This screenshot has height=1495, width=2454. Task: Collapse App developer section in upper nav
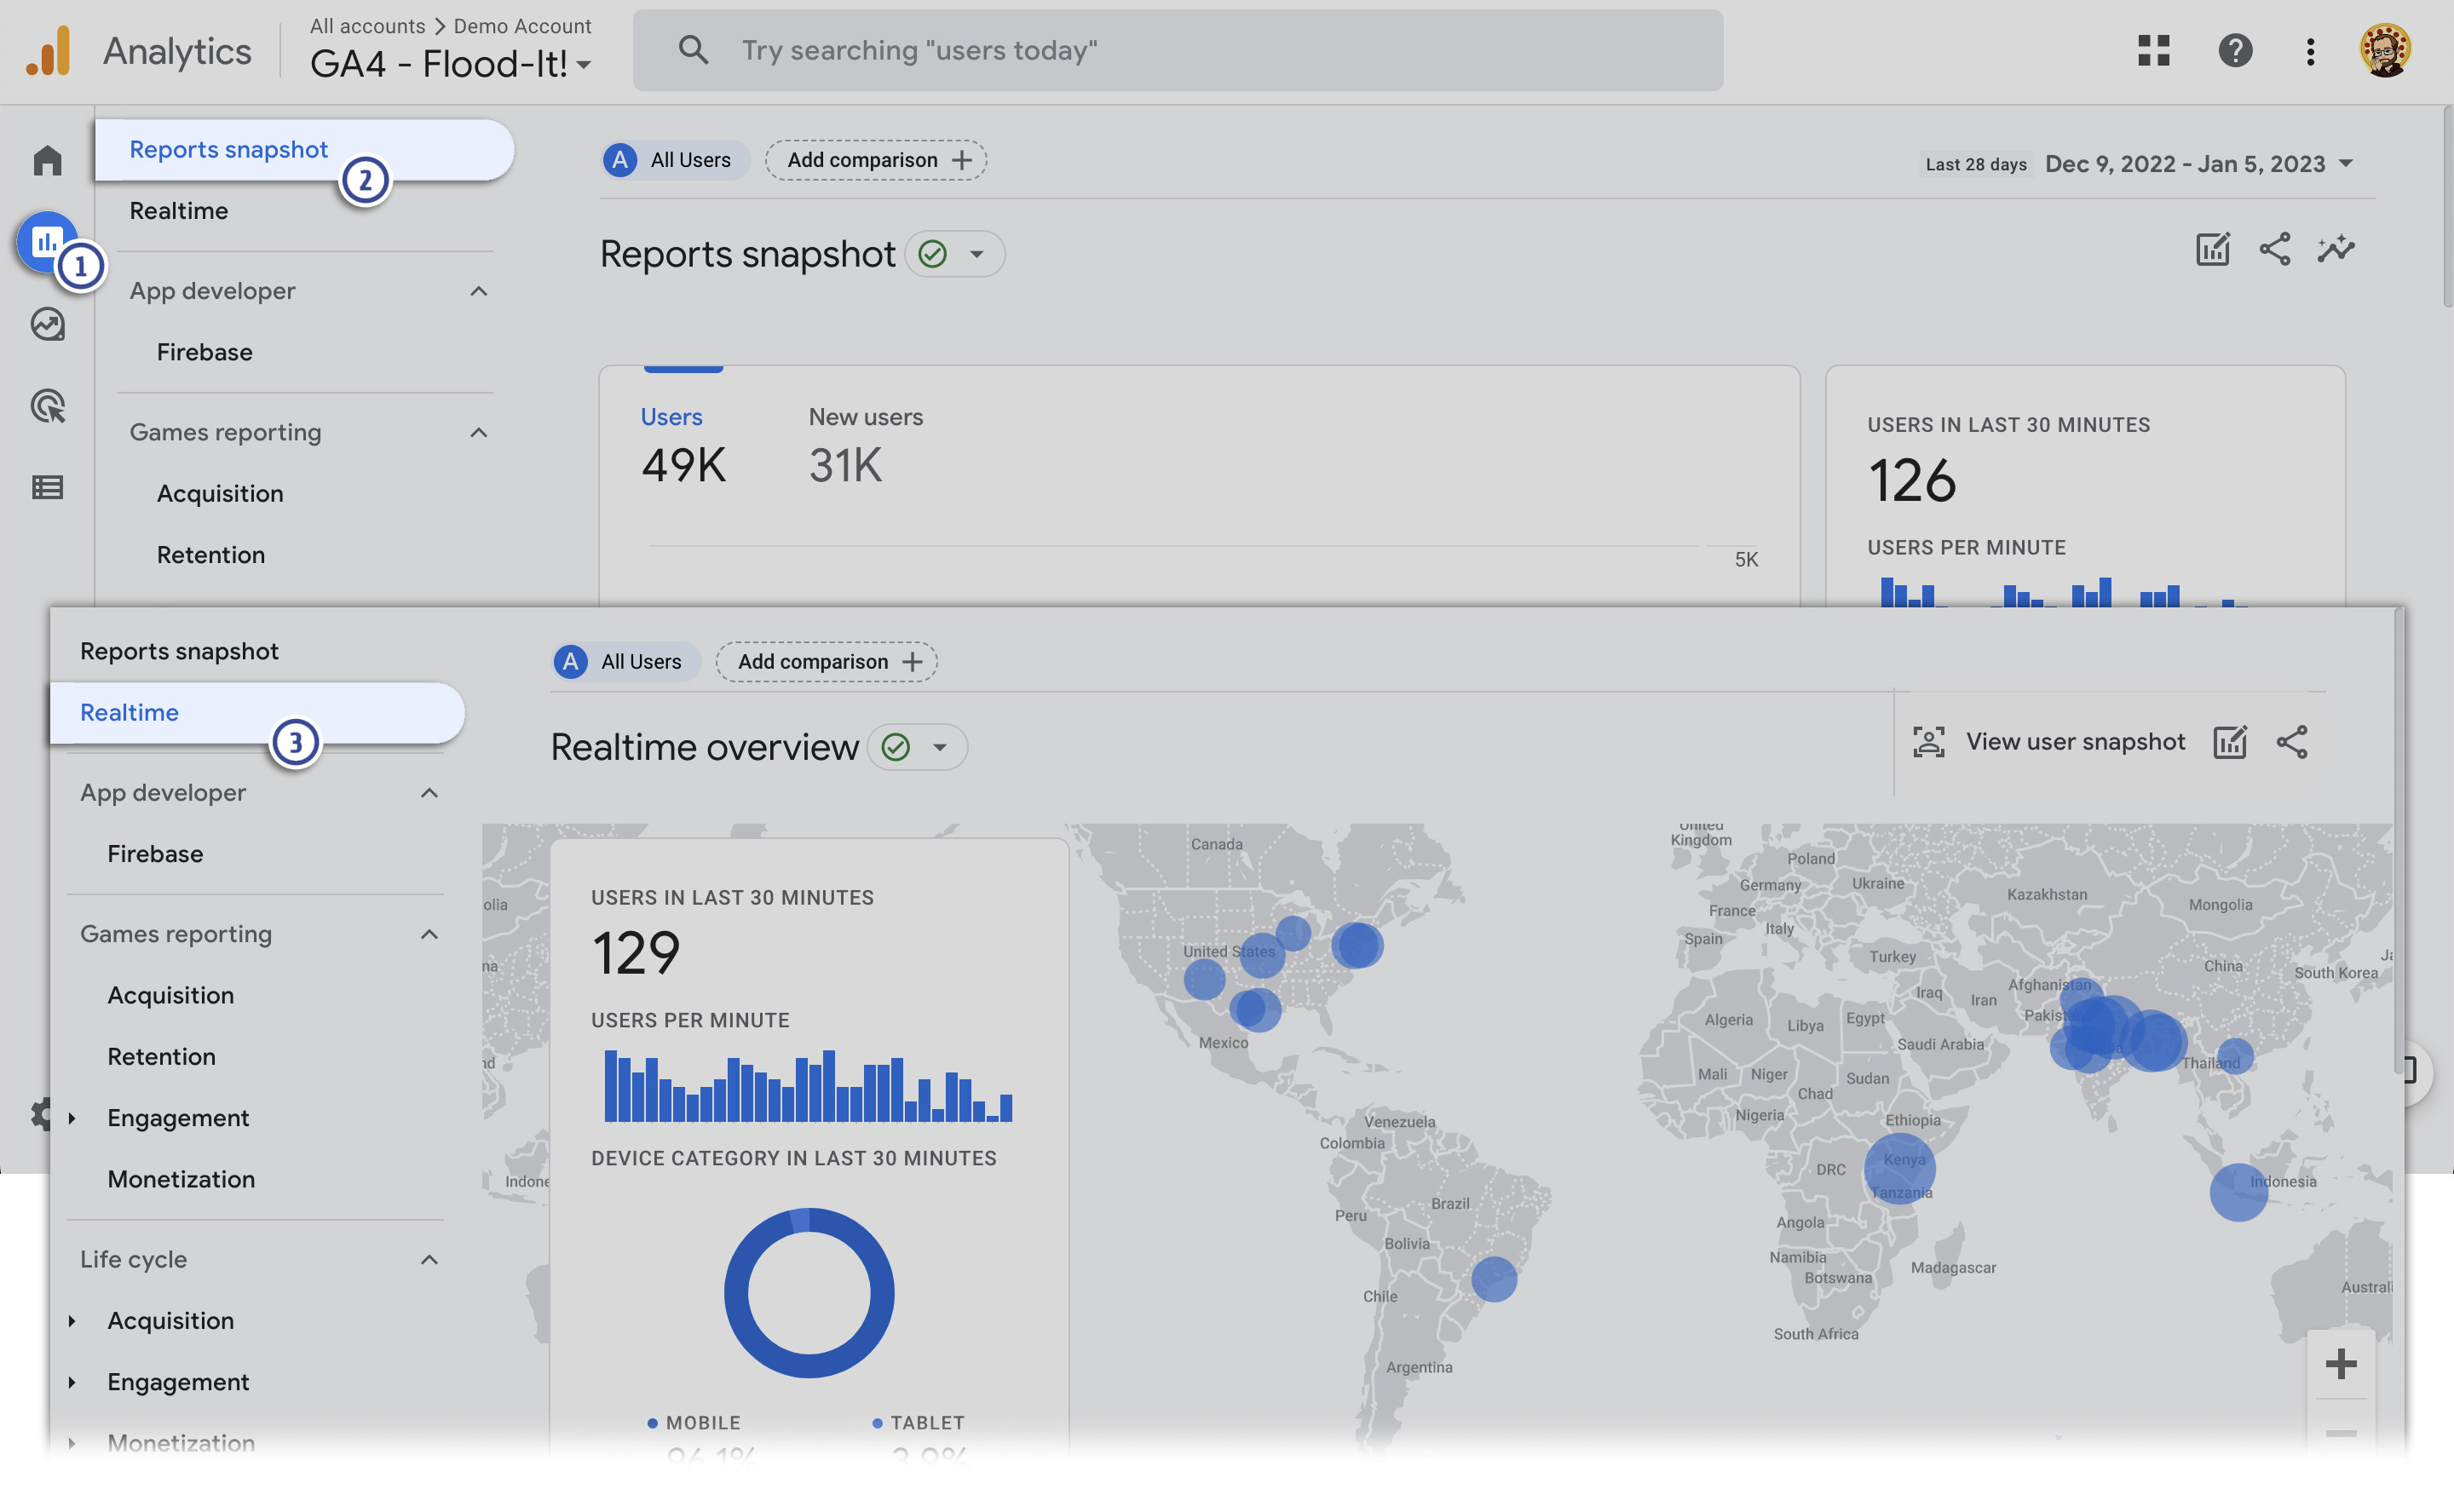[x=478, y=290]
